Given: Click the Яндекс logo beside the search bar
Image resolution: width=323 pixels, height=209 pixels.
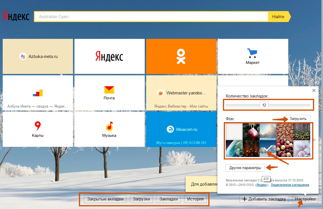Looking at the screenshot, I should tap(16, 16).
